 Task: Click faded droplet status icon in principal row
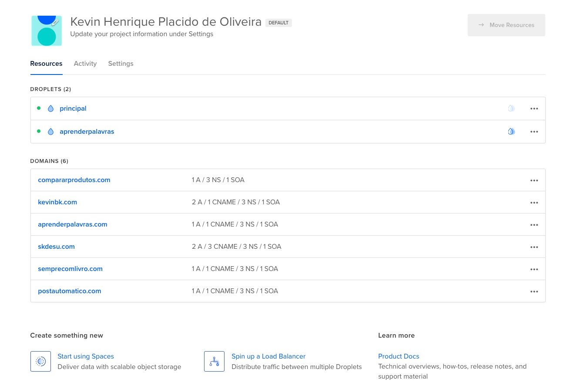[511, 108]
